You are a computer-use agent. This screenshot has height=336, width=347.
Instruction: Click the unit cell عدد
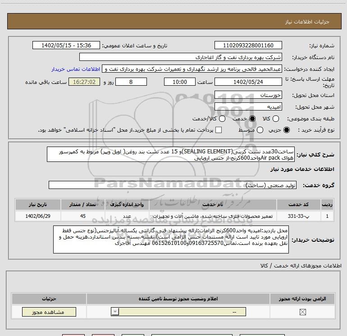[127, 216]
